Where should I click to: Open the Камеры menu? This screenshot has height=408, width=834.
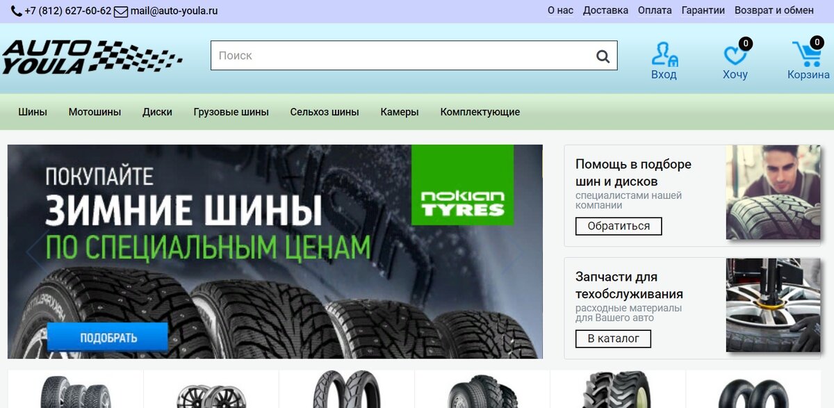point(400,112)
